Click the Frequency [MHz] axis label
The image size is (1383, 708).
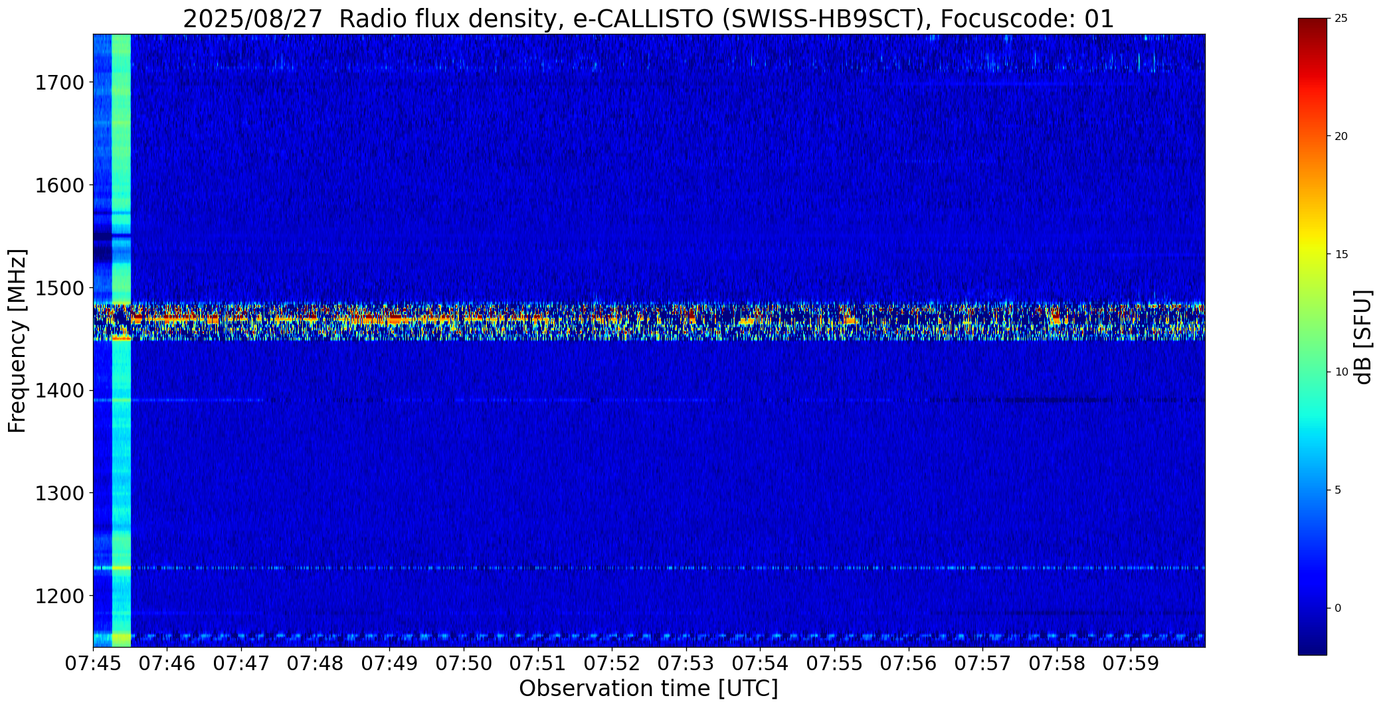(17, 340)
